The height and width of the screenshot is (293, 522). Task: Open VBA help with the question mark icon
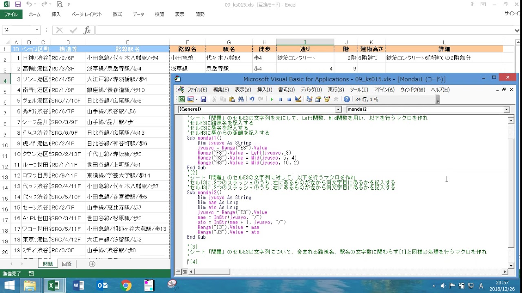tap(347, 99)
